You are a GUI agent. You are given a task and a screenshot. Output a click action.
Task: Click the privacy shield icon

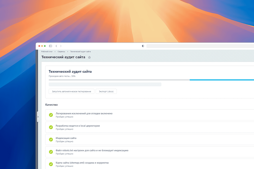[143, 46]
